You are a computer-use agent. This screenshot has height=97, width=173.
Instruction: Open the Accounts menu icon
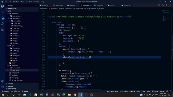pyautogui.click(x=3, y=81)
